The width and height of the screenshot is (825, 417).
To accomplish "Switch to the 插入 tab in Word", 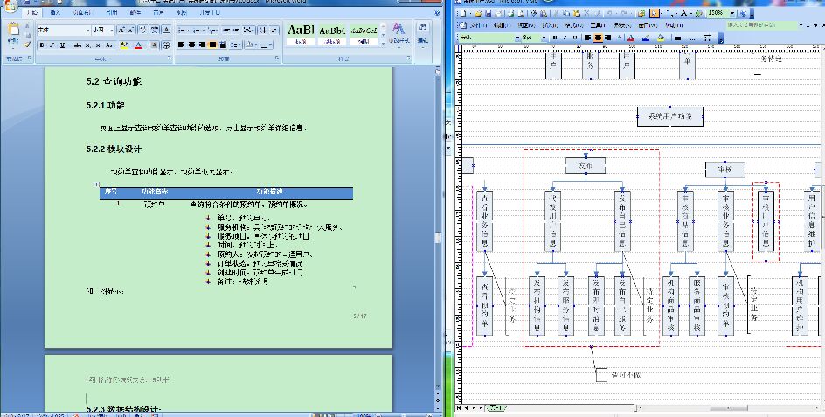I will click(56, 15).
